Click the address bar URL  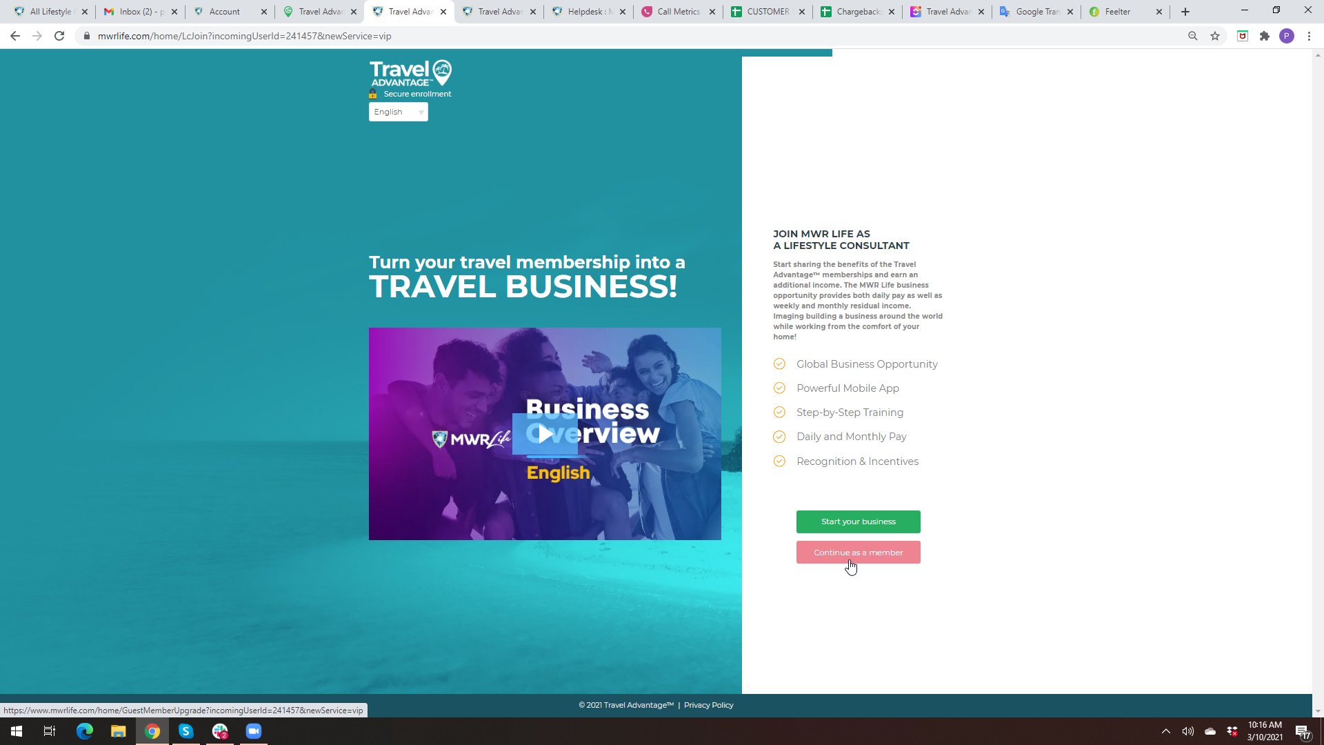(244, 36)
